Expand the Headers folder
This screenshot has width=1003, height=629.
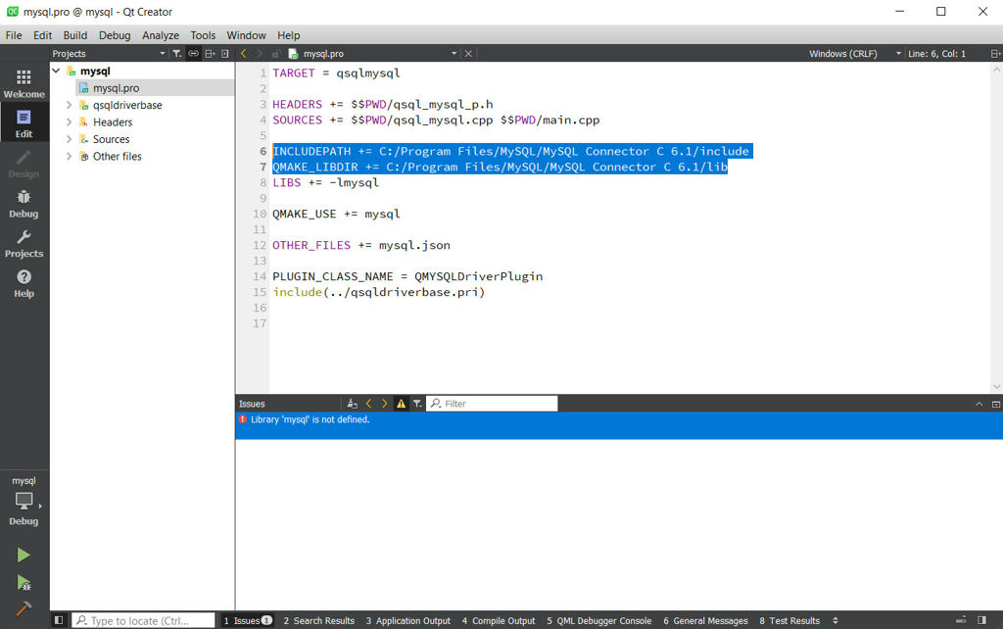point(70,122)
